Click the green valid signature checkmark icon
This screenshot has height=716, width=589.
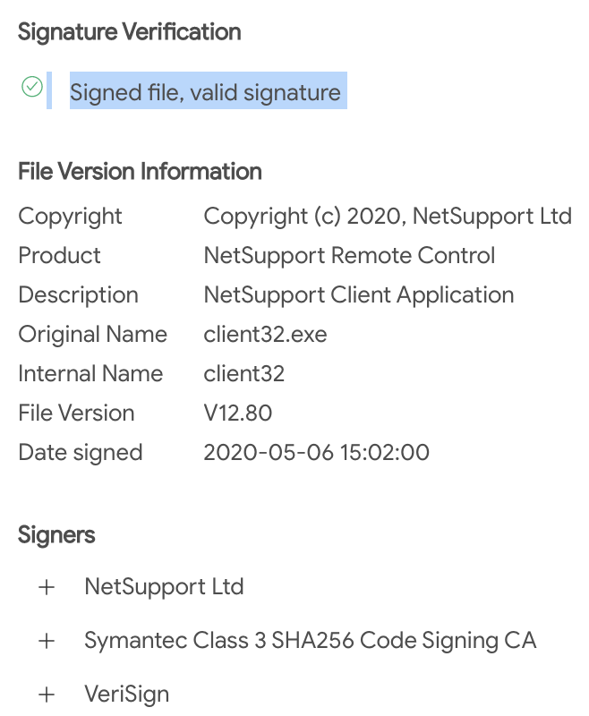32,87
